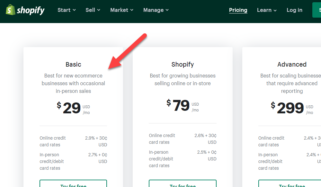321x187 pixels.
Task: Go to the Pricing page
Action: click(238, 10)
